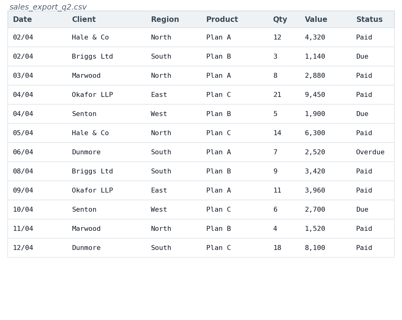Image resolution: width=402 pixels, height=320 pixels.
Task: Click date cell 08/04
Action: [x=23, y=172]
